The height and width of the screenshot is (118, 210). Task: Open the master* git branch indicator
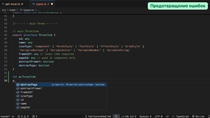pos(5,116)
